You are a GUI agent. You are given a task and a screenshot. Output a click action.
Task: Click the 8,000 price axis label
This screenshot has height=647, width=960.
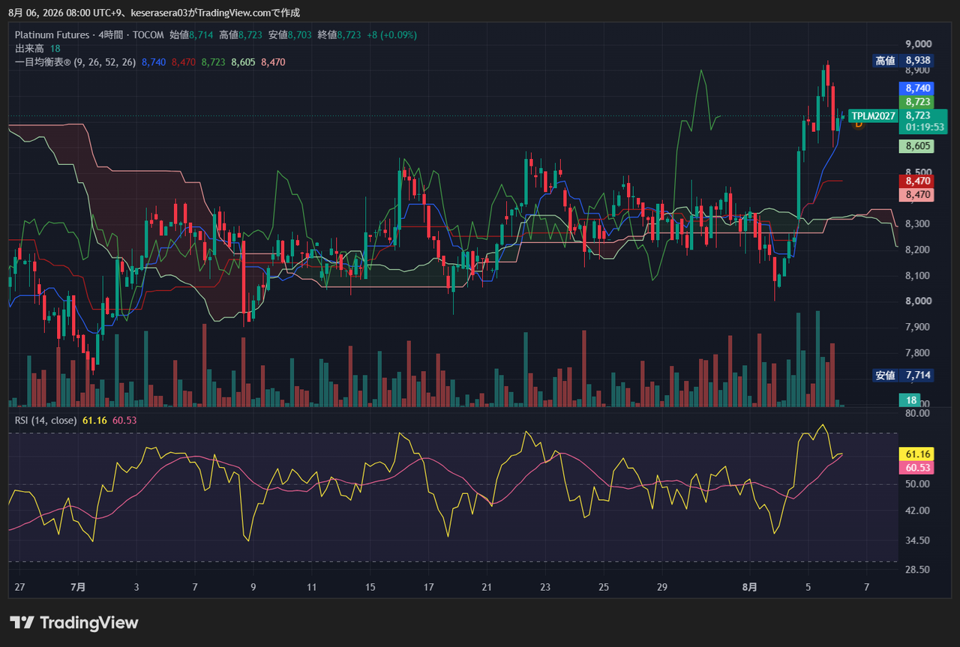point(918,301)
